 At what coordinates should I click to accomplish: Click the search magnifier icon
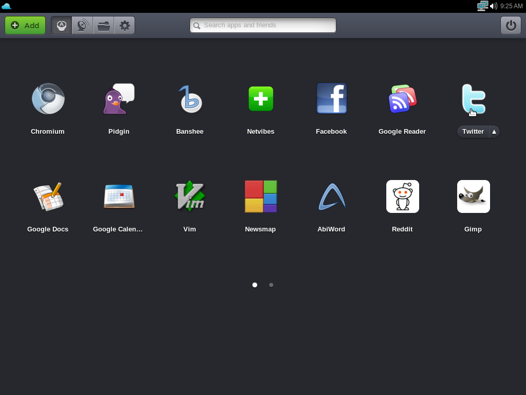(x=197, y=26)
